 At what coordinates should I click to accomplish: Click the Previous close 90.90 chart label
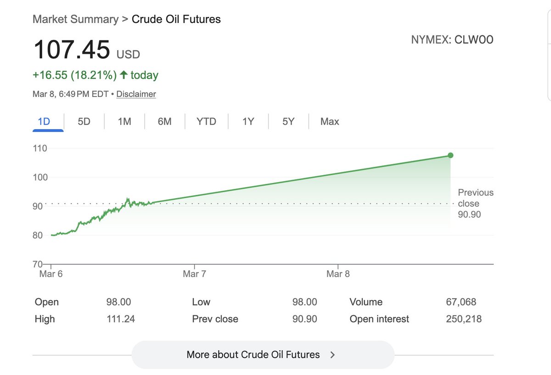pos(476,204)
